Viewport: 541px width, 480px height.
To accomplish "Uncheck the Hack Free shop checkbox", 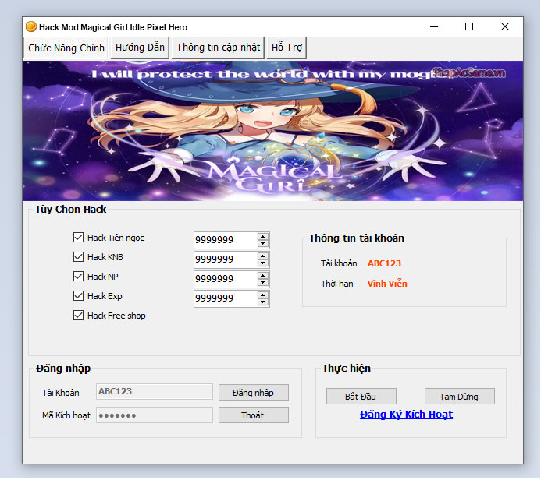I will (78, 316).
